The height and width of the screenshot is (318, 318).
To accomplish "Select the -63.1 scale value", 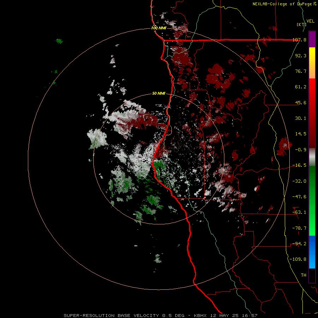I will tap(299, 212).
